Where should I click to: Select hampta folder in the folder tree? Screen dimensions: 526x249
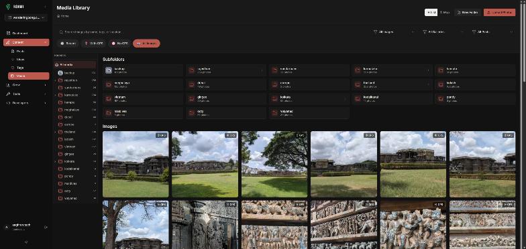pyautogui.click(x=75, y=102)
